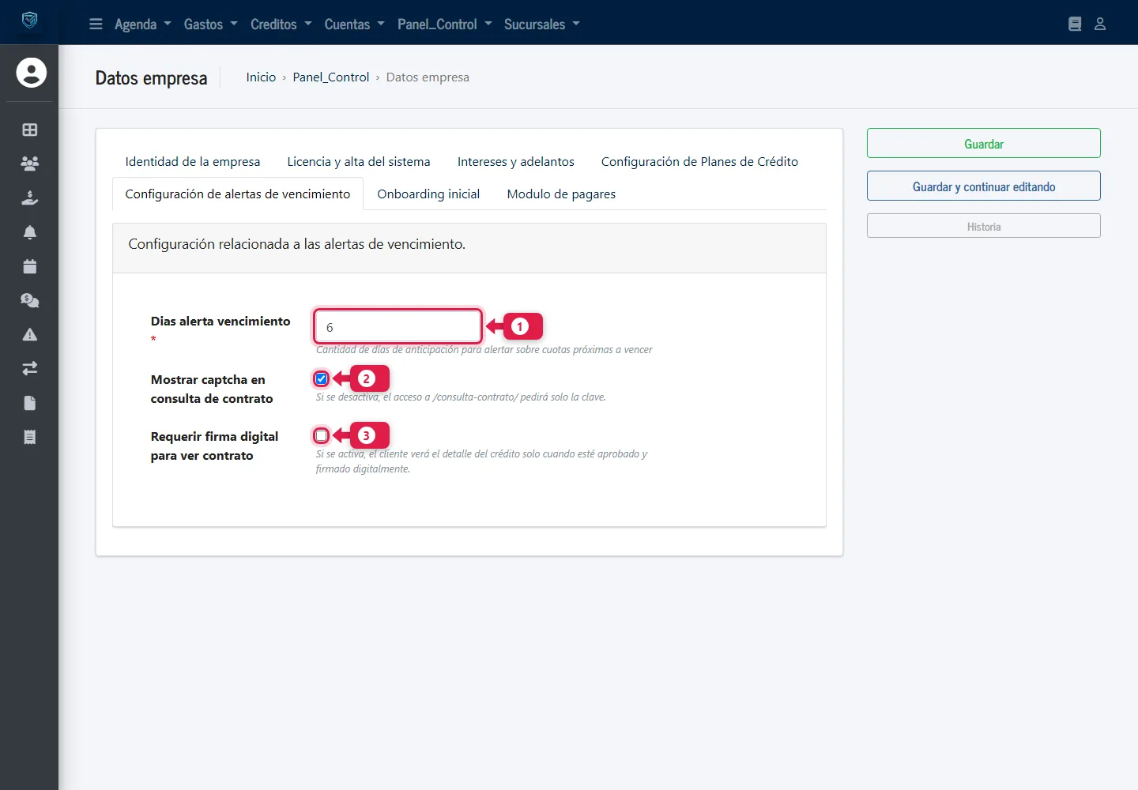
Task: Click the green Guardar button
Action: pyautogui.click(x=984, y=143)
